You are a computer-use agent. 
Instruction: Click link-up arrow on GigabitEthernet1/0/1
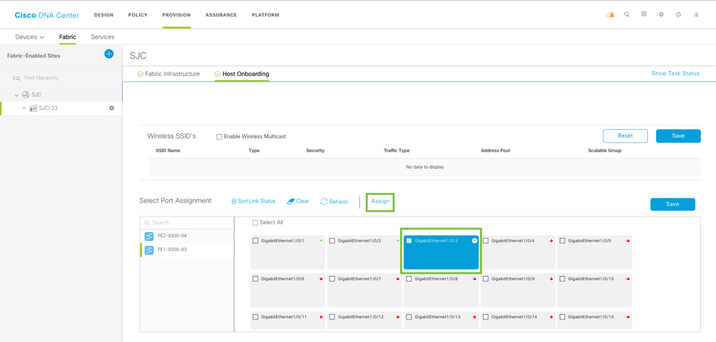pyautogui.click(x=321, y=241)
